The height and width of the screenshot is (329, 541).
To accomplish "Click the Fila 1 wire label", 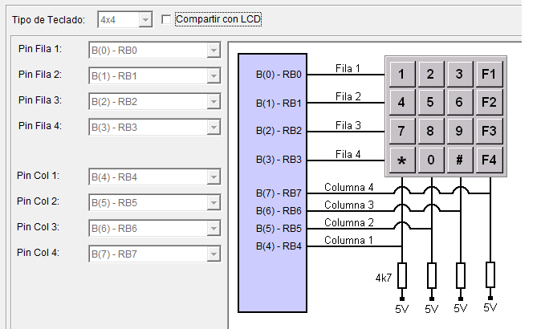I will click(x=348, y=68).
